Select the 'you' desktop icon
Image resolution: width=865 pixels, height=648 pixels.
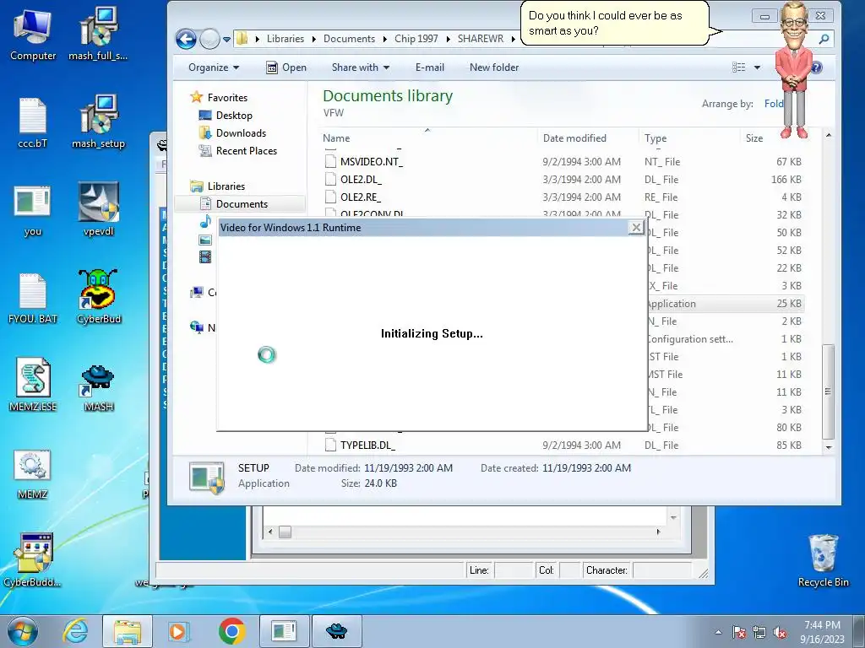(33, 210)
